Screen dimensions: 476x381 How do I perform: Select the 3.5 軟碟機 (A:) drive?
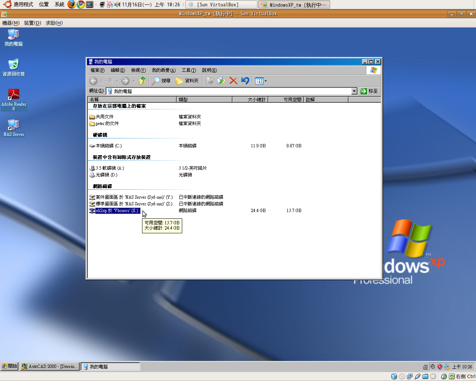pyautogui.click(x=107, y=168)
